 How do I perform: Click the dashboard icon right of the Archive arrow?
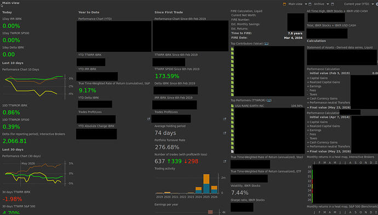333,4
